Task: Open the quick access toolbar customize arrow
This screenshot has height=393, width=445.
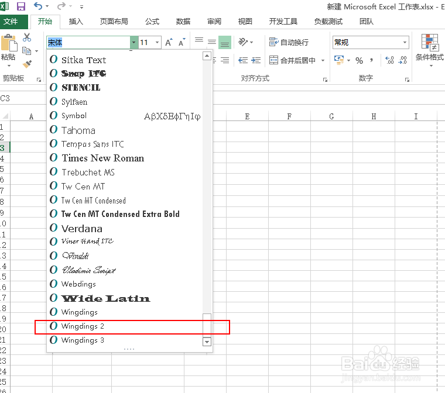Action: click(82, 6)
